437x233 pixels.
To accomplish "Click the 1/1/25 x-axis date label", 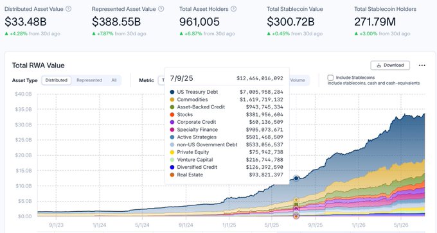I will coord(229,225).
